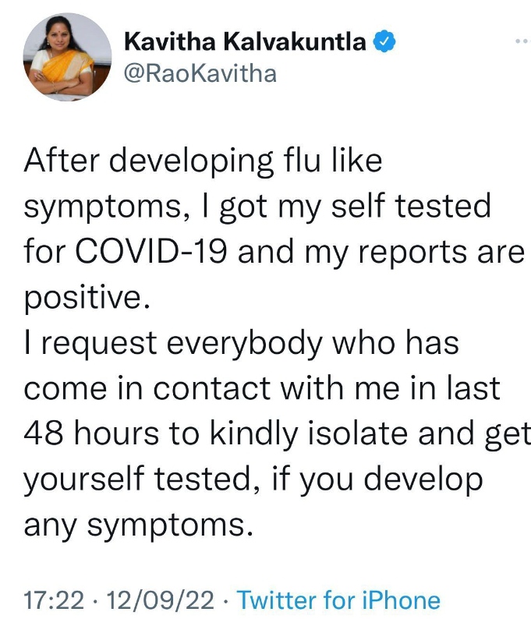Image resolution: width=531 pixels, height=619 pixels.
Task: Open the @RaoKavitha handle
Action: tap(200, 74)
